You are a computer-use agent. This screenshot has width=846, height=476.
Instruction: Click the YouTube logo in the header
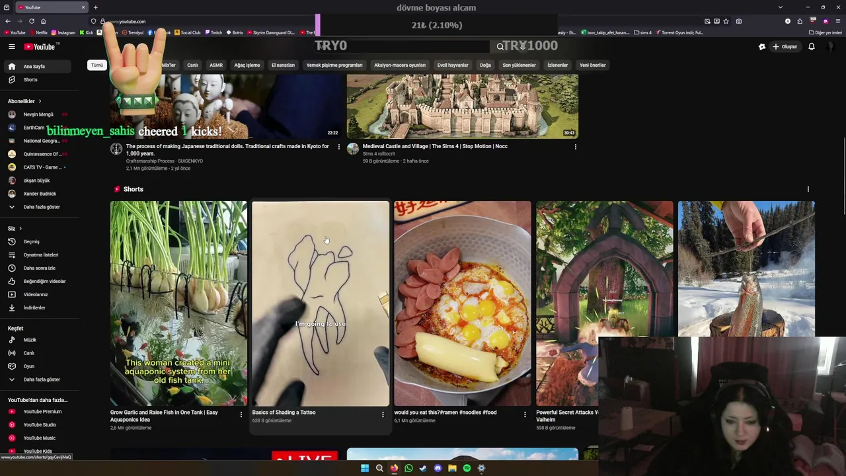click(41, 46)
